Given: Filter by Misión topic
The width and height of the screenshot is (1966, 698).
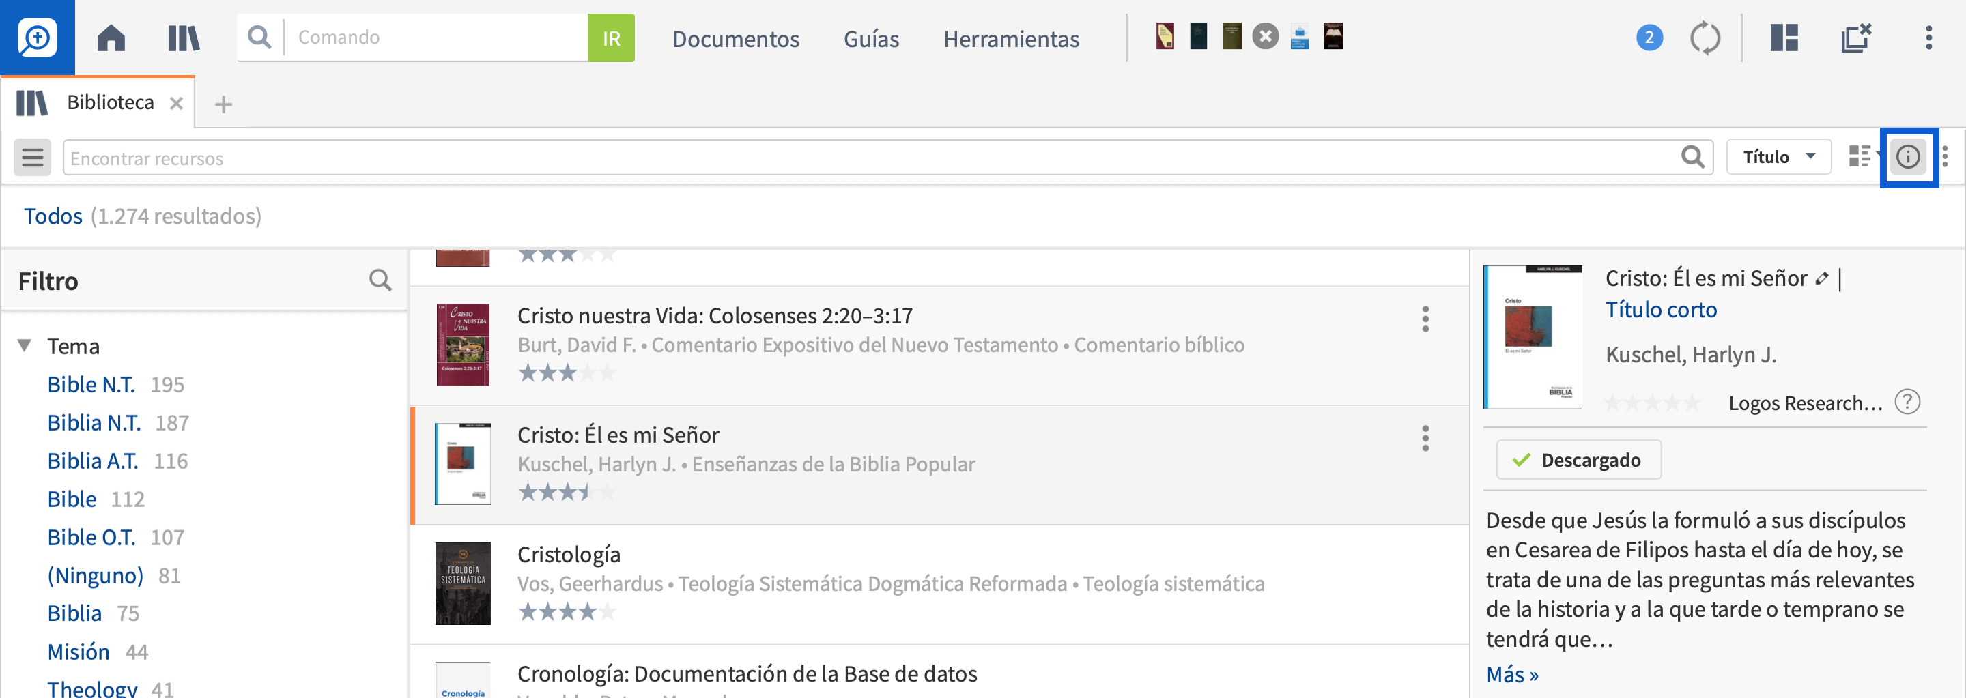Looking at the screenshot, I should (79, 652).
